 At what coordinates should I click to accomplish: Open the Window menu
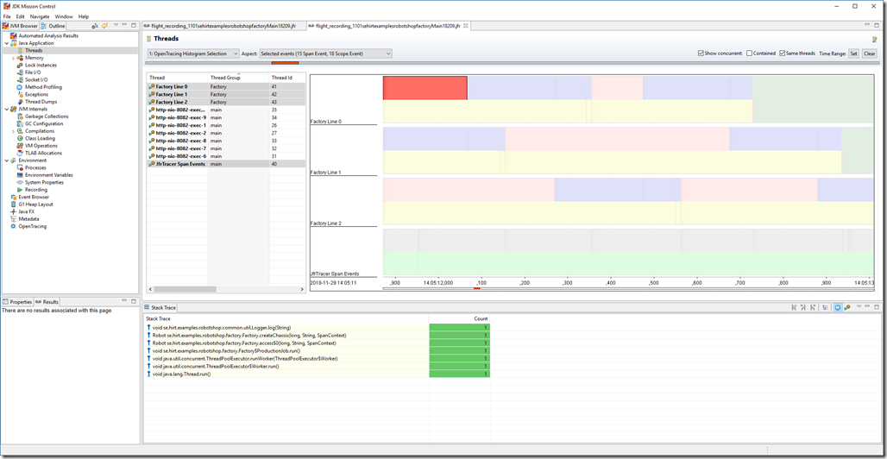[64, 16]
